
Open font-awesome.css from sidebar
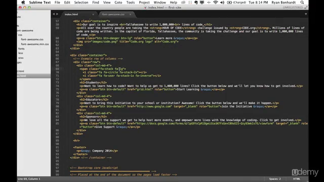point(32,39)
